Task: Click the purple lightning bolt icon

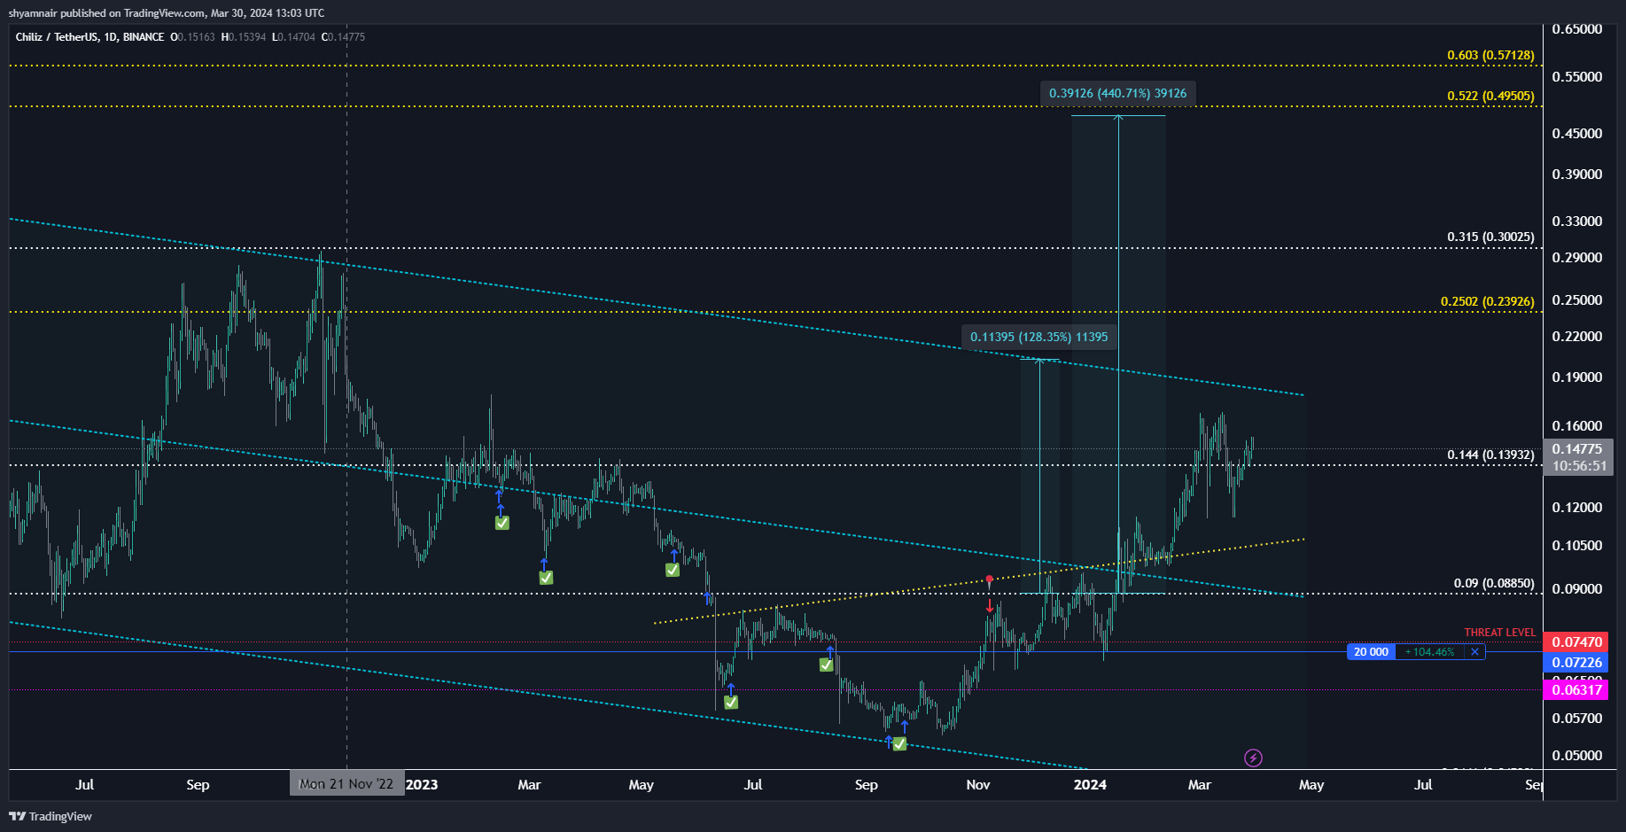Action: 1253,758
